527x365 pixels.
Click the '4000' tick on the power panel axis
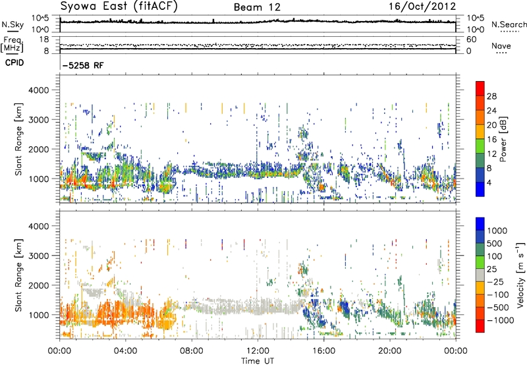(40, 90)
